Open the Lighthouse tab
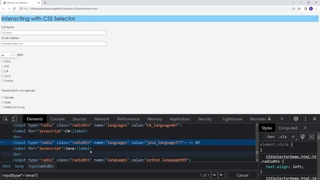320x180 pixels. point(232,119)
